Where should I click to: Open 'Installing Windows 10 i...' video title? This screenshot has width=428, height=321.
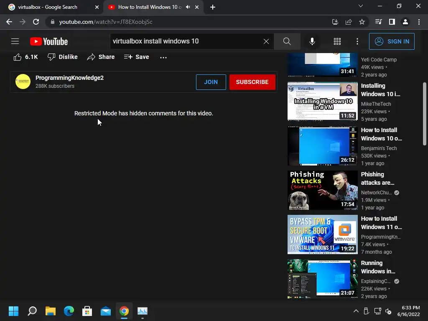(380, 90)
